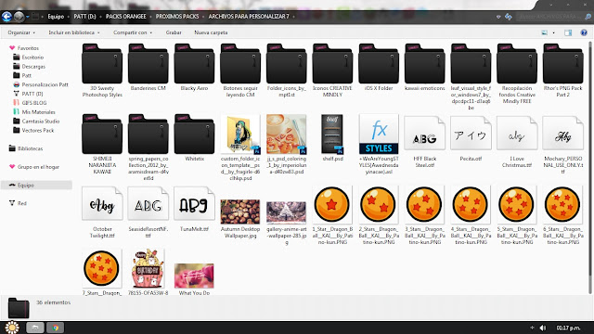This screenshot has height=334, width=594.
Task: Open Favoritos in the navigation pane
Action: 28,48
